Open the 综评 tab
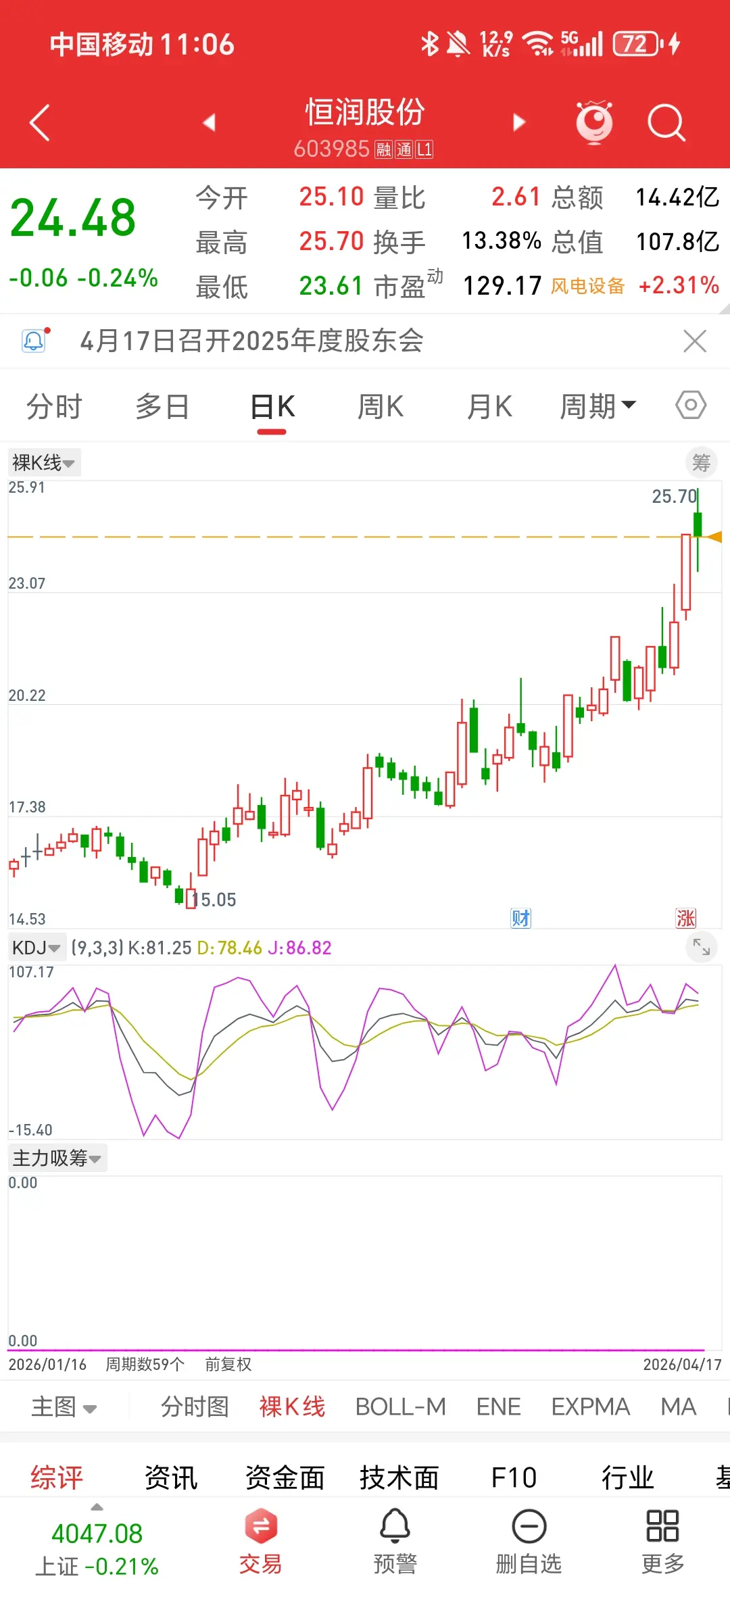The height and width of the screenshot is (1614, 730). 57,1477
